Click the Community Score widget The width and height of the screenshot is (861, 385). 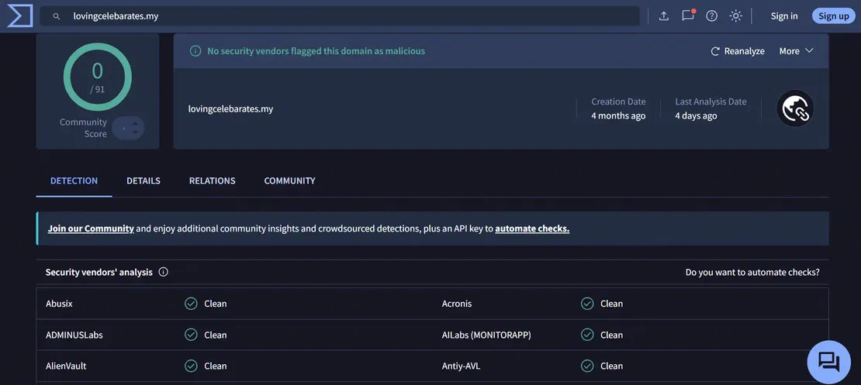[x=102, y=129]
